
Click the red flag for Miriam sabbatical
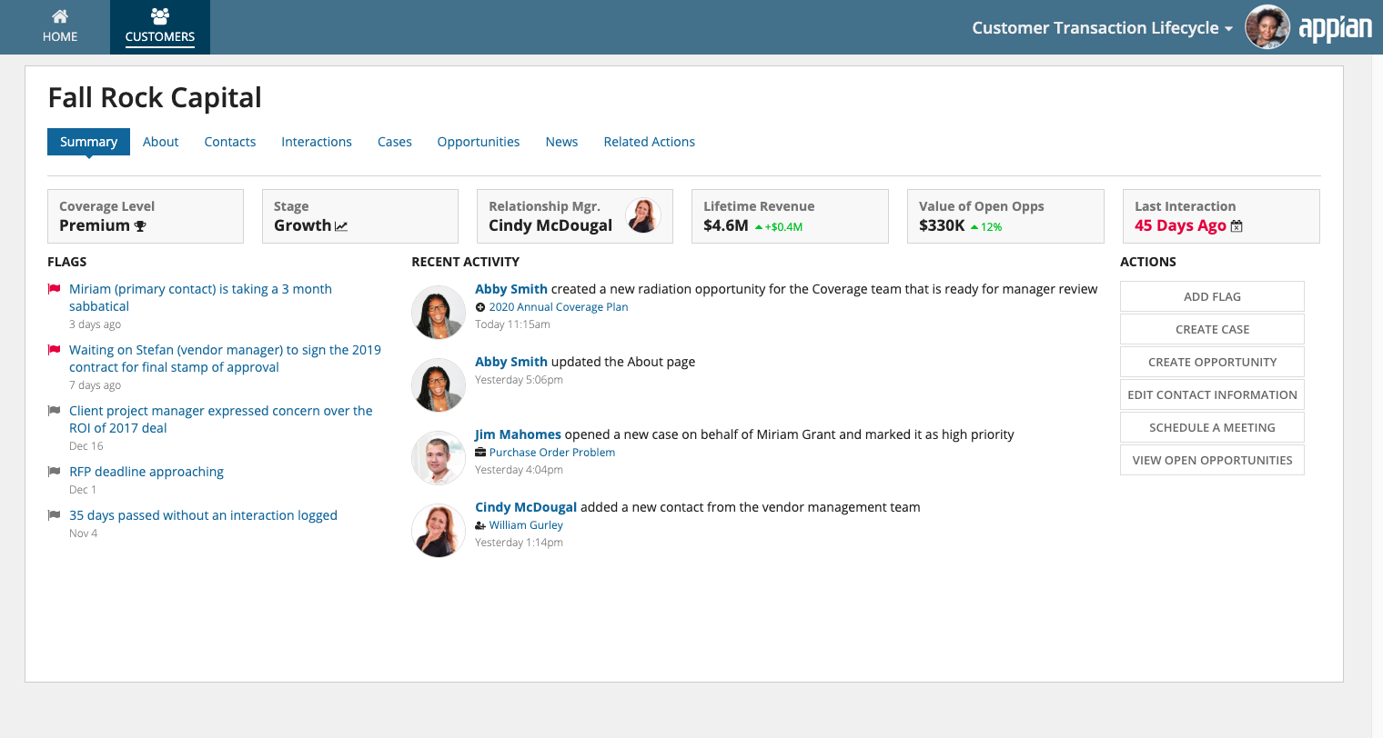pyautogui.click(x=54, y=289)
